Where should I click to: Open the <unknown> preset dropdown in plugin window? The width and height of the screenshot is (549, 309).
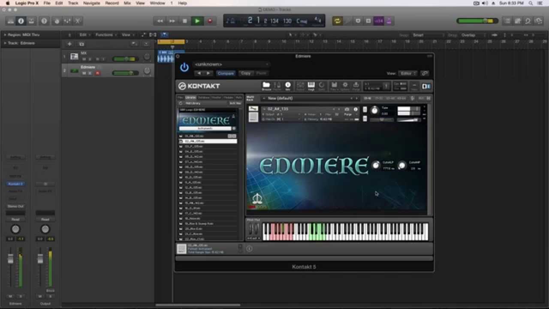[231, 64]
